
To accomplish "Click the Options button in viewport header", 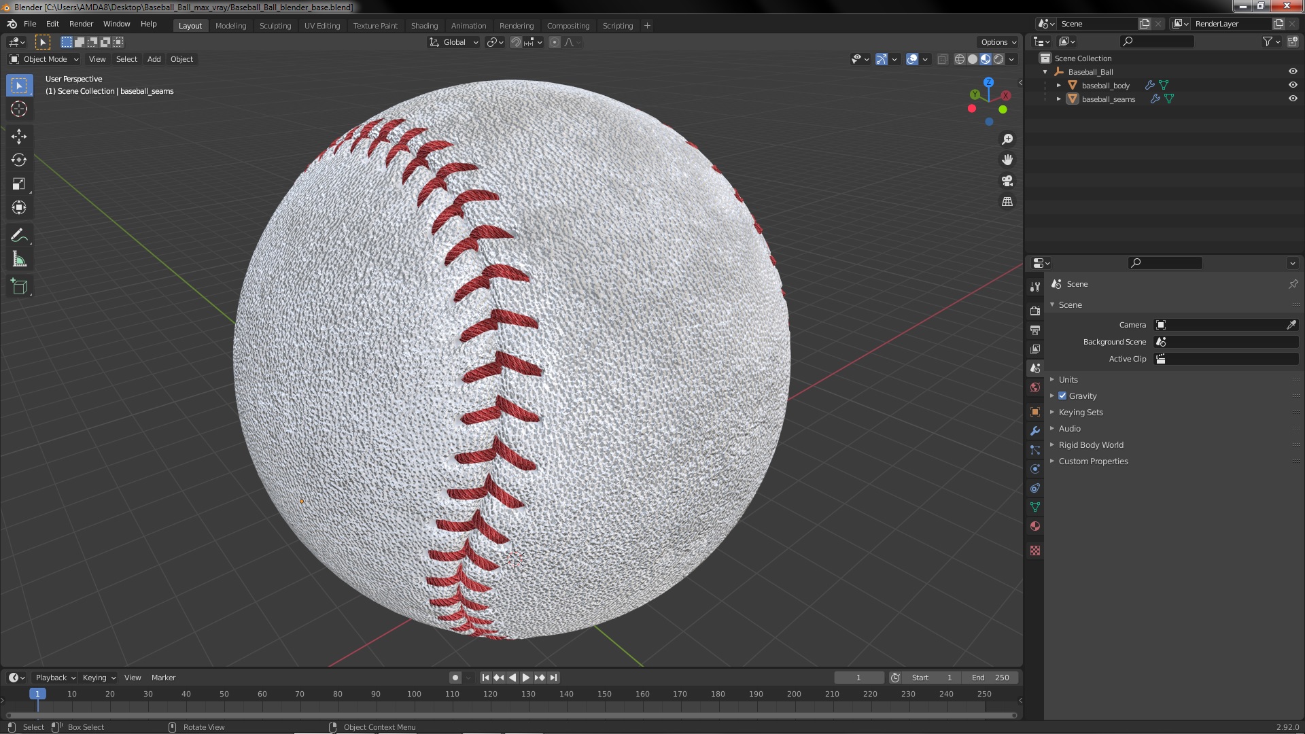I will (998, 42).
